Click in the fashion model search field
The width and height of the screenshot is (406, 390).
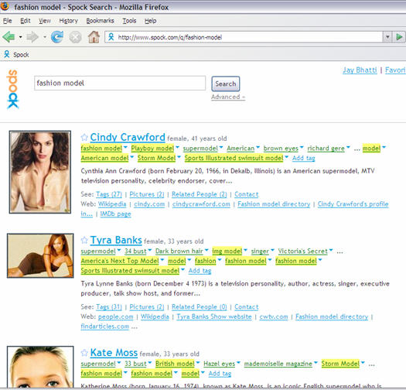120,83
